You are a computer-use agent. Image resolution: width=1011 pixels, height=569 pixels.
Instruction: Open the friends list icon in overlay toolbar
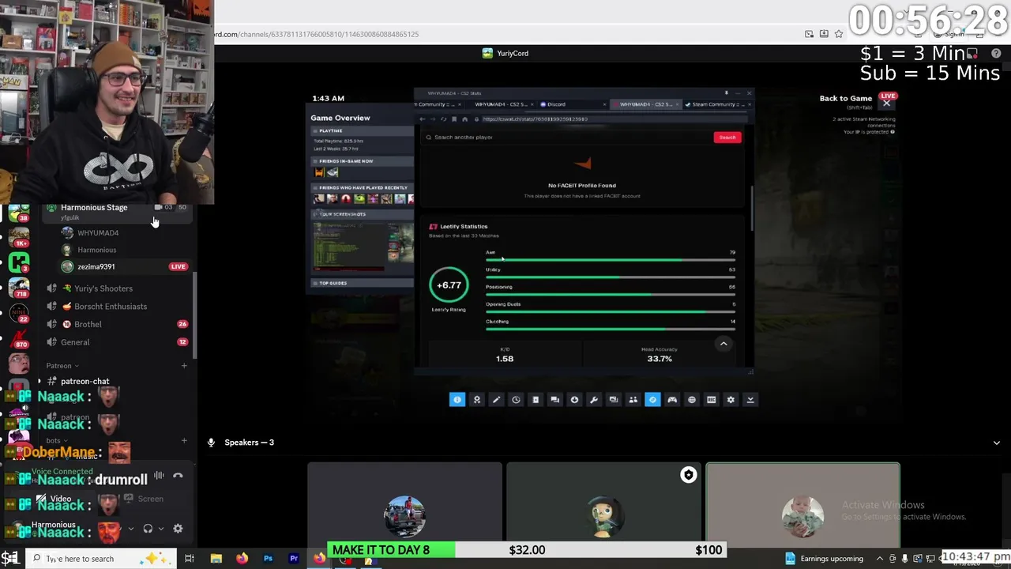(633, 400)
